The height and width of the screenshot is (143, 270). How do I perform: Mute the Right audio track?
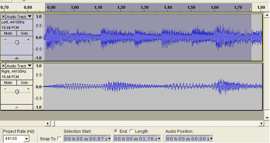point(8,83)
